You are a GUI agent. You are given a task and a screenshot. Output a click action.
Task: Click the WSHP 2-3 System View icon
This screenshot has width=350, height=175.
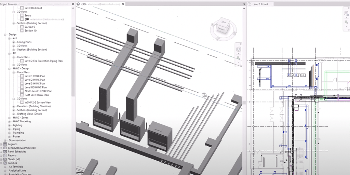(22, 103)
